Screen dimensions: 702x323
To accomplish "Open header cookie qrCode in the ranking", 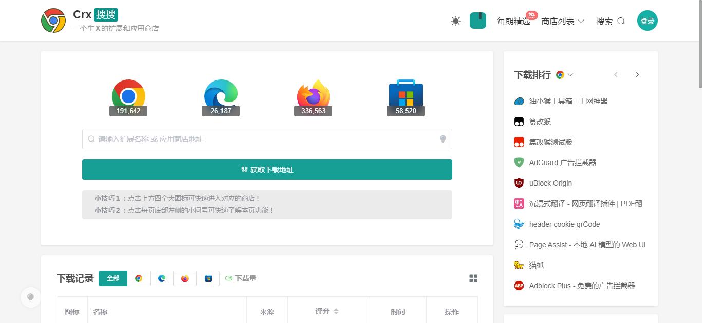I will [x=565, y=224].
